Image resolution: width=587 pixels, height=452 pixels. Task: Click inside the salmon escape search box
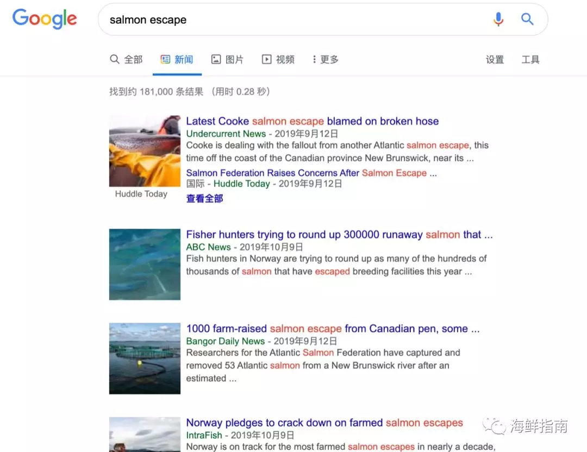(293, 20)
